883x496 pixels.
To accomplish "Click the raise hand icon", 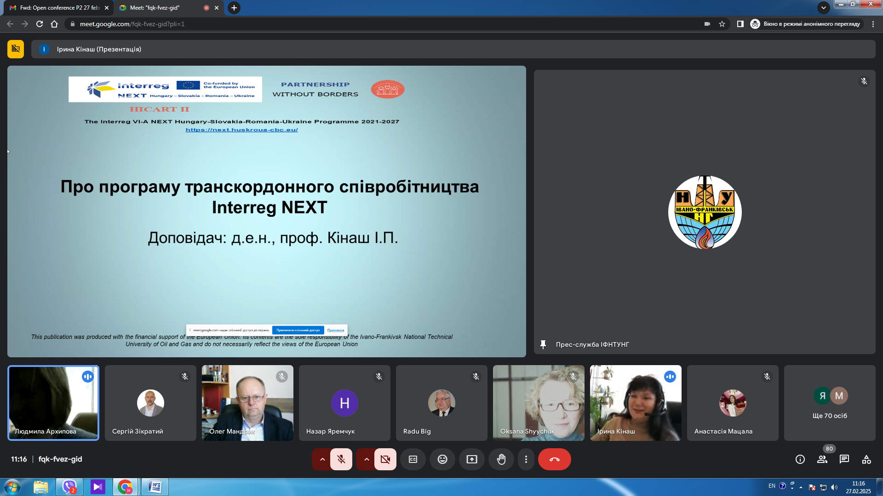I will [501, 459].
